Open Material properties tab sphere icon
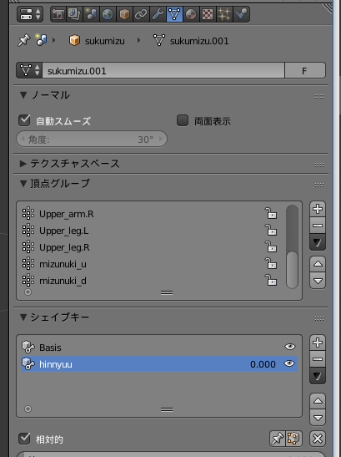The width and height of the screenshot is (341, 457). point(191,14)
